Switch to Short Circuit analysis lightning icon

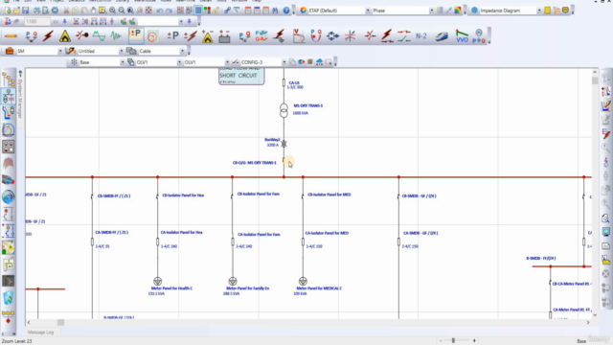[48, 36]
